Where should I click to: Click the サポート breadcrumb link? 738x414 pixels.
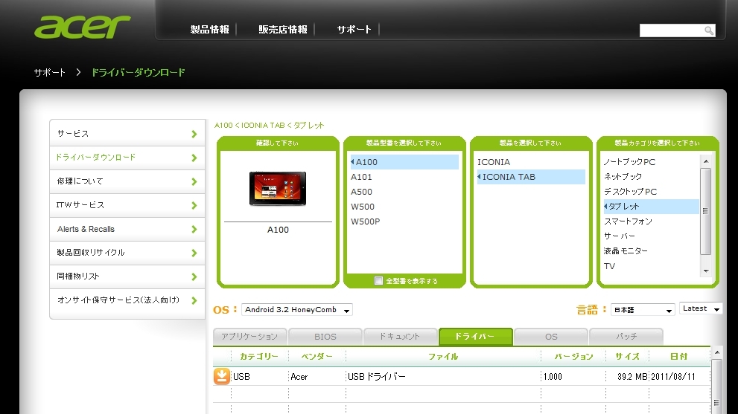(x=49, y=72)
